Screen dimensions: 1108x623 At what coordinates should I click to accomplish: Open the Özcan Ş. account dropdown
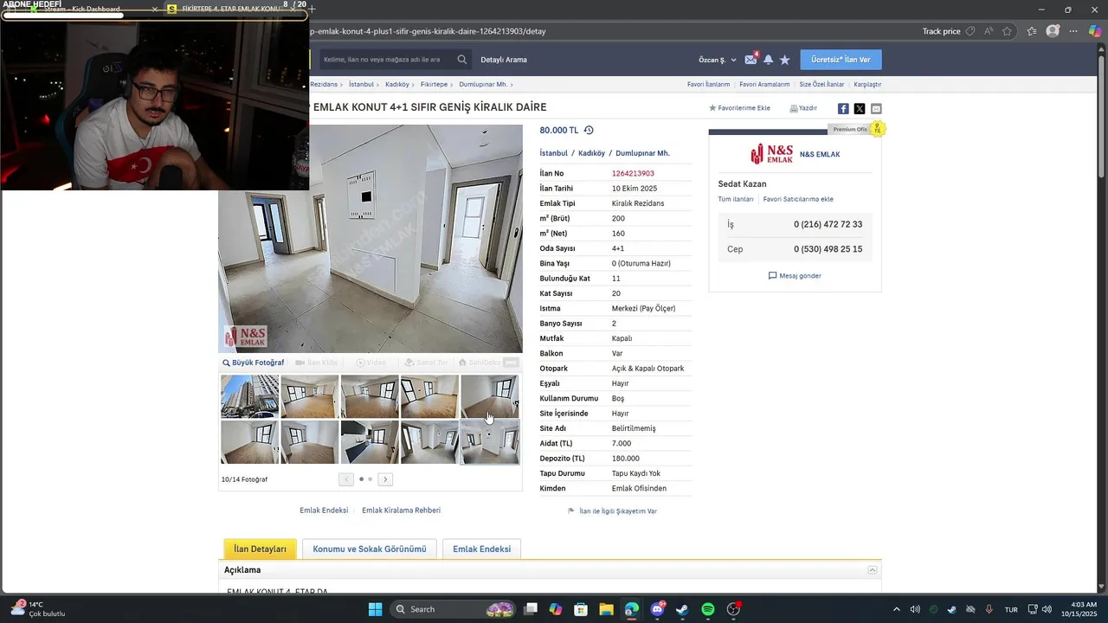point(718,60)
